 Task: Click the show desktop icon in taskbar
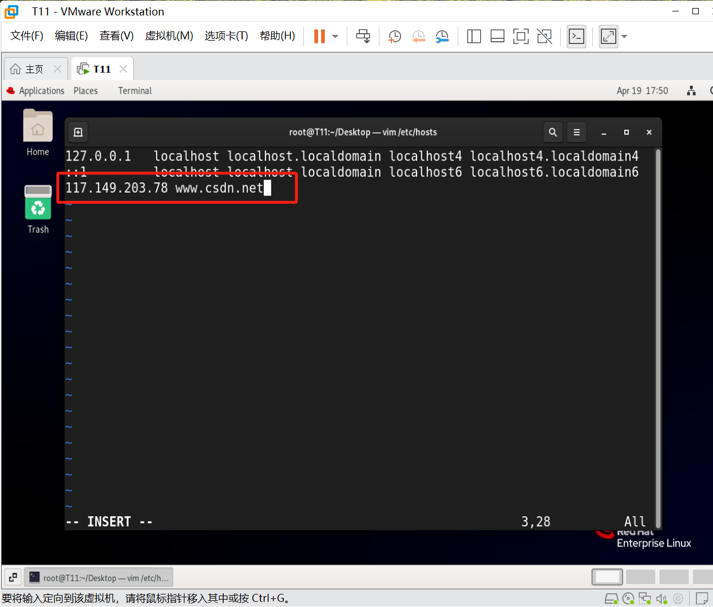tap(13, 577)
